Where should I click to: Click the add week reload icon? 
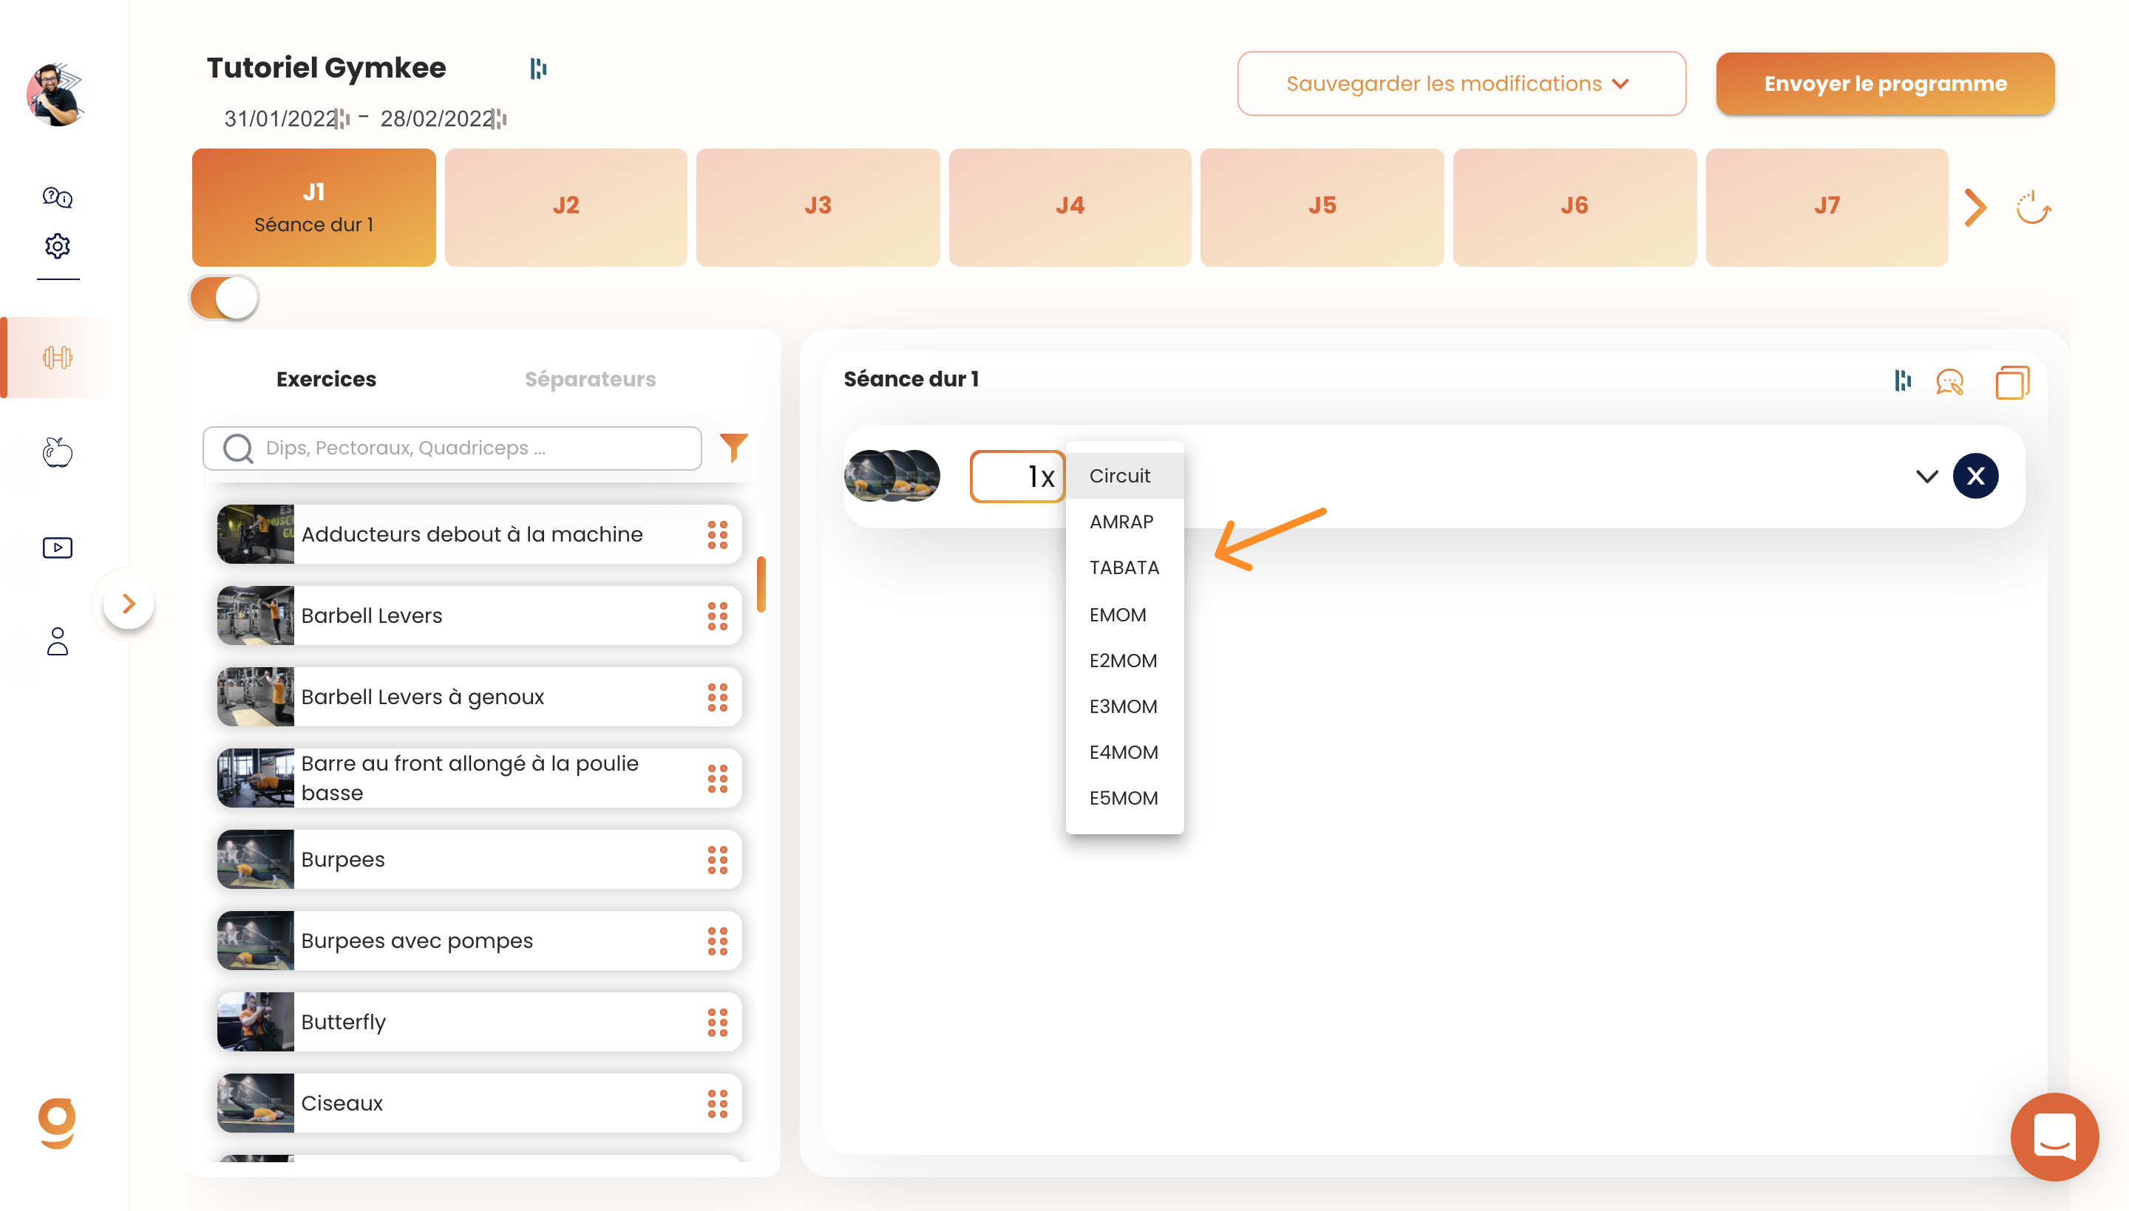(2034, 208)
